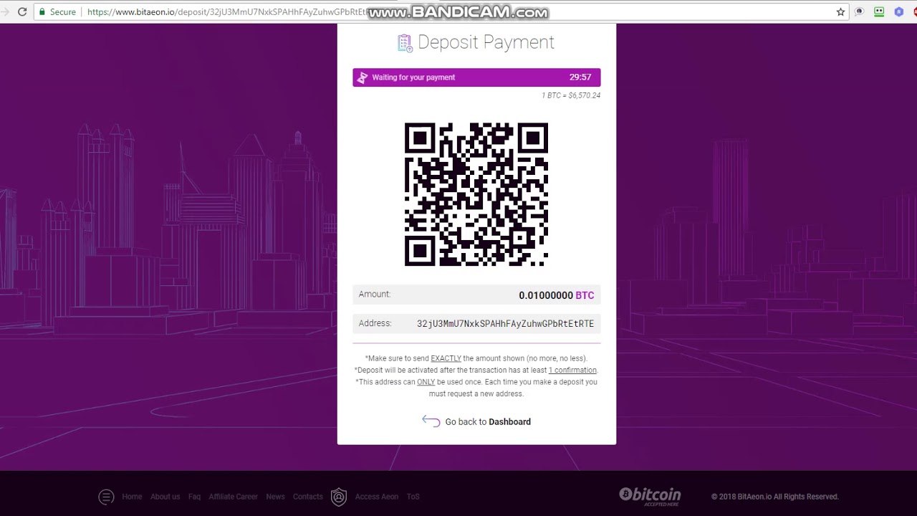The height and width of the screenshot is (516, 917).
Task: Reload the page with the refresh icon
Action: 22,12
